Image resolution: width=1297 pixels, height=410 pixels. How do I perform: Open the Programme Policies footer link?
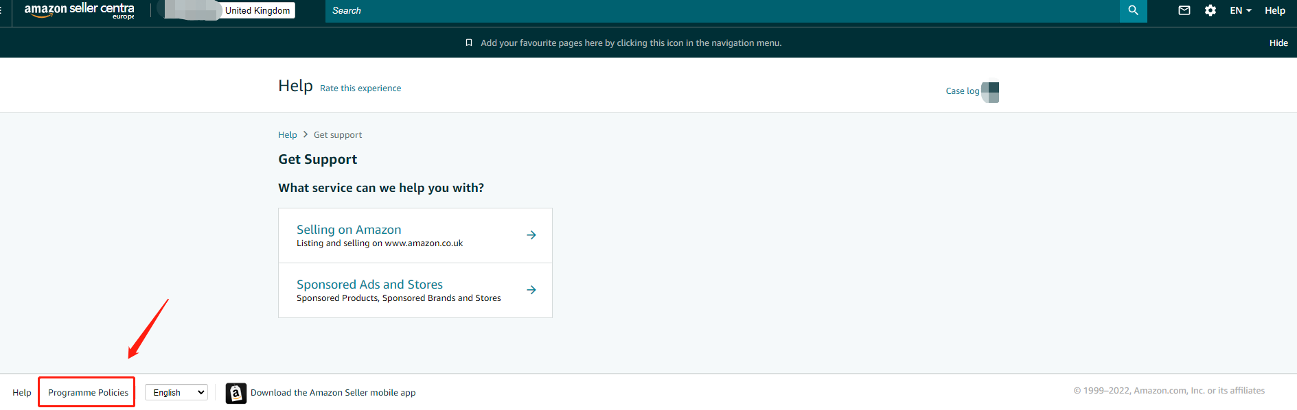coord(88,392)
